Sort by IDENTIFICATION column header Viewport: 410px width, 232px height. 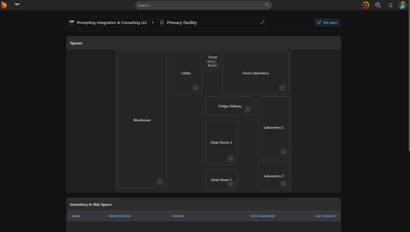pyautogui.click(x=119, y=216)
